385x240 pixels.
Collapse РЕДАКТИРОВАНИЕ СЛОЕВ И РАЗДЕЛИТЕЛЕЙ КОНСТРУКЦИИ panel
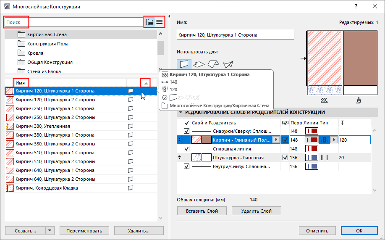181,112
